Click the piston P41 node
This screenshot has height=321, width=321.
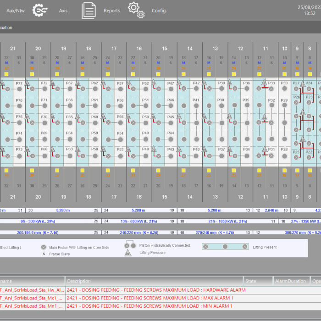point(196,105)
